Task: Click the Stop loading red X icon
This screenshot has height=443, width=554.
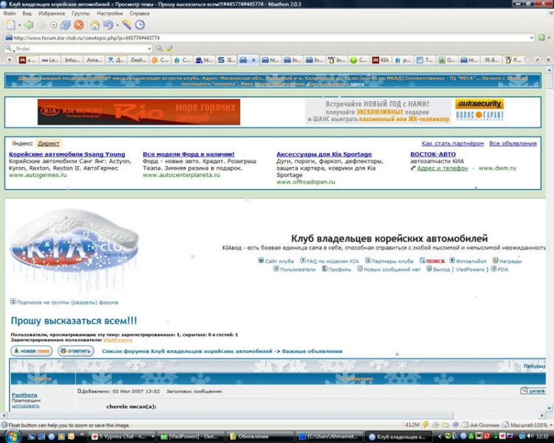Action: 78,24
